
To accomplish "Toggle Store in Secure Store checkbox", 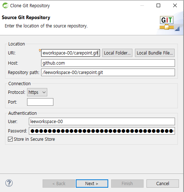I will (x=10, y=139).
